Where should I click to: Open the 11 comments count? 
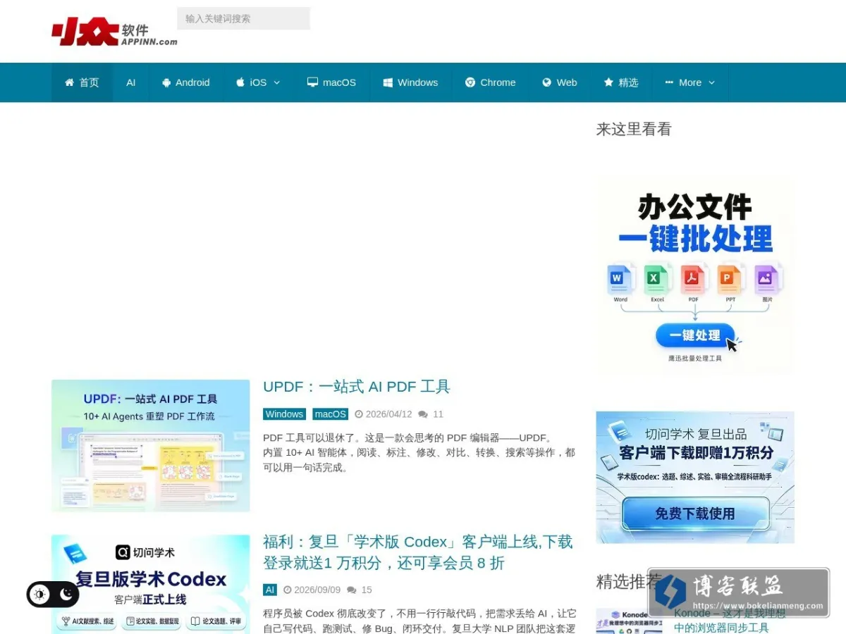pos(438,414)
